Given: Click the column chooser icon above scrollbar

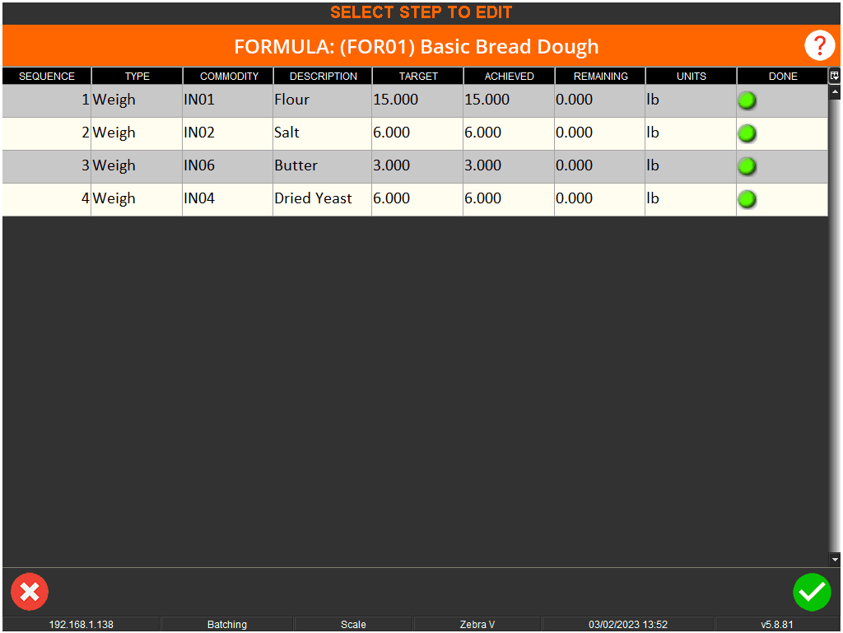Looking at the screenshot, I should [x=835, y=76].
